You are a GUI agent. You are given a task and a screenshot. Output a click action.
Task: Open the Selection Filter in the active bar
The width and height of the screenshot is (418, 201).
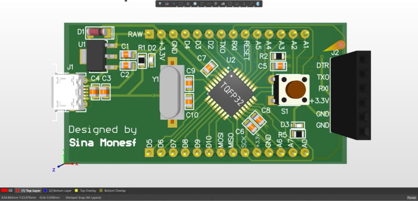coord(160,4)
